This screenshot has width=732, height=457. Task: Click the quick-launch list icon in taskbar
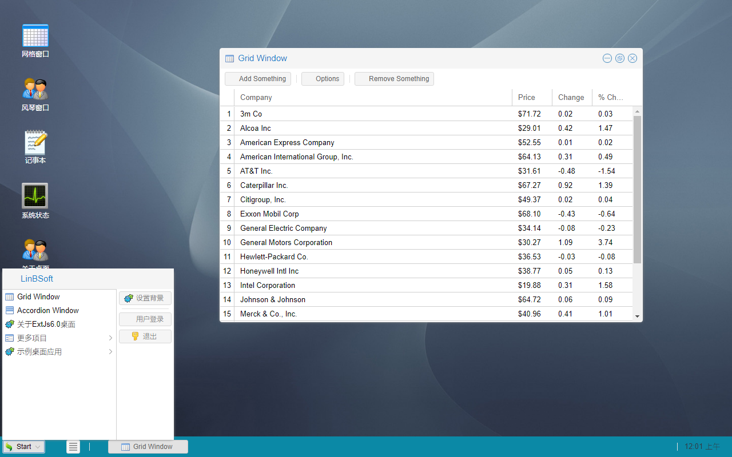point(73,447)
